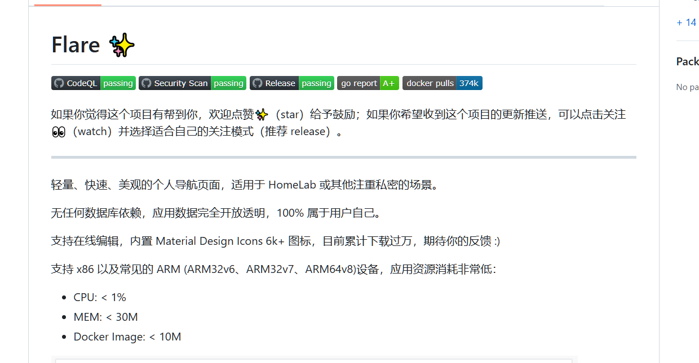Click the line starting "无任何数据库依赖"
The height and width of the screenshot is (363, 699).
point(216,213)
